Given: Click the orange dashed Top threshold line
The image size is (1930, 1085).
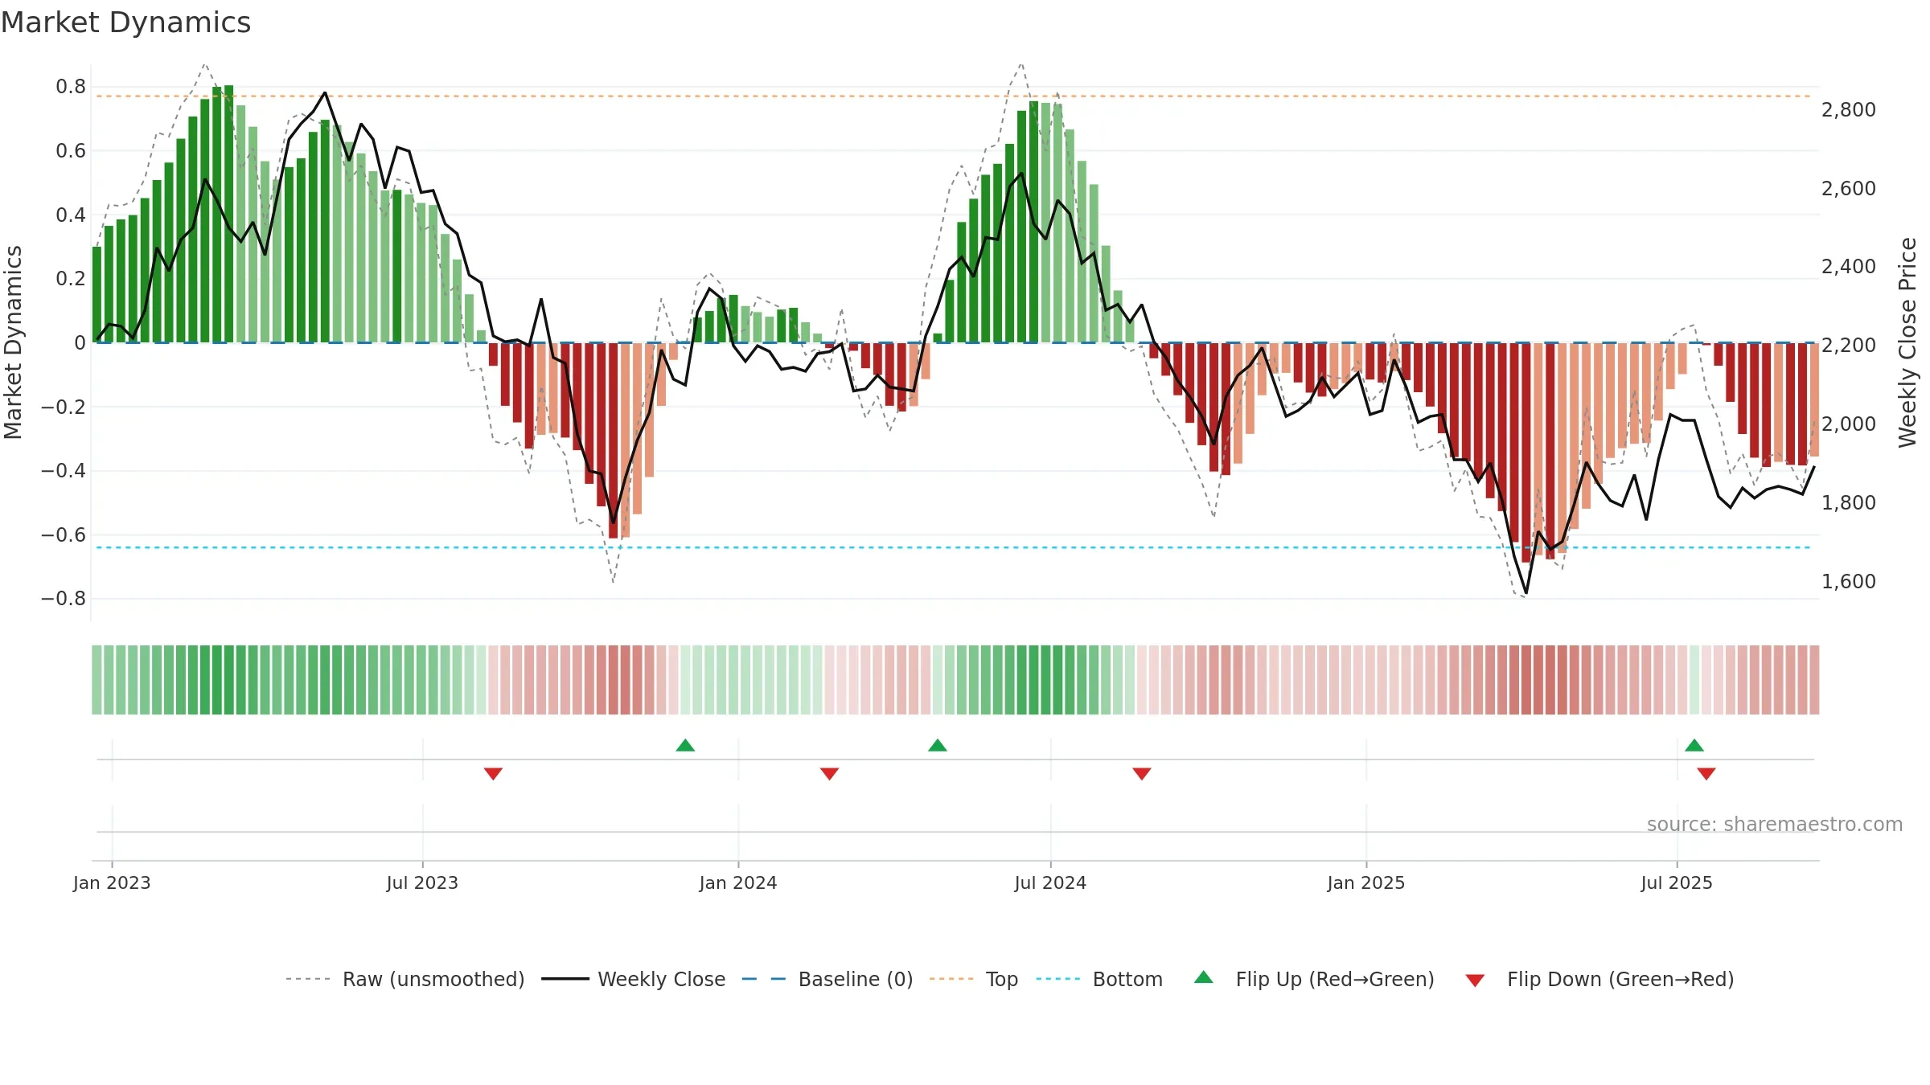Looking at the screenshot, I should [953, 96].
